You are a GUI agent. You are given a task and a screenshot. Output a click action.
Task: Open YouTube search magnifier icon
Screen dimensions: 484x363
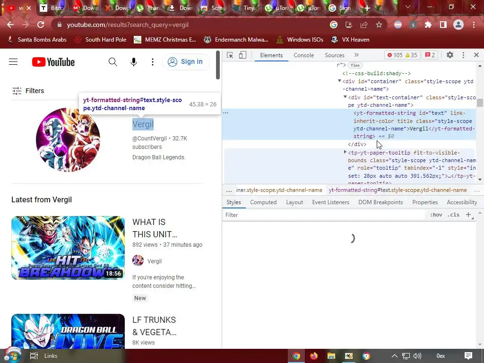(x=112, y=62)
